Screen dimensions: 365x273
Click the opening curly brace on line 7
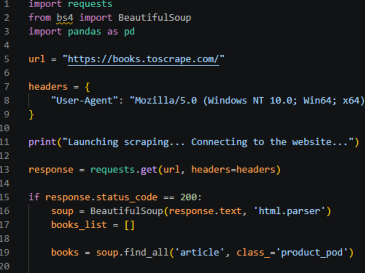tap(88, 87)
